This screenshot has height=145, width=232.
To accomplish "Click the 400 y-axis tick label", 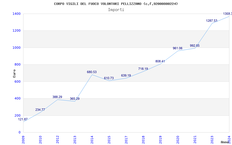I will [x=18, y=98].
